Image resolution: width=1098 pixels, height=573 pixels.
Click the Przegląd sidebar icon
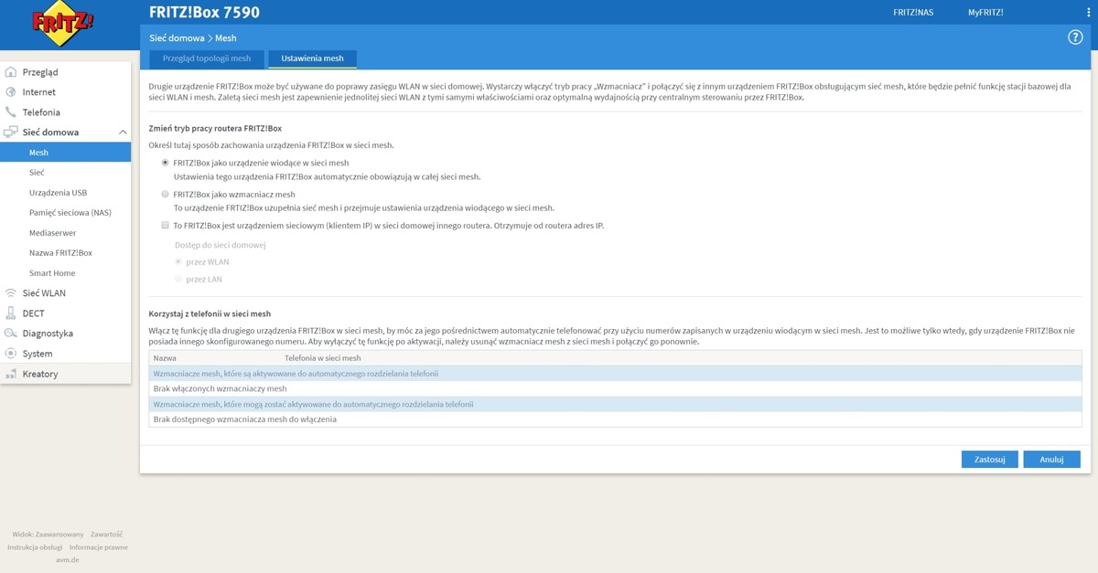(x=11, y=72)
